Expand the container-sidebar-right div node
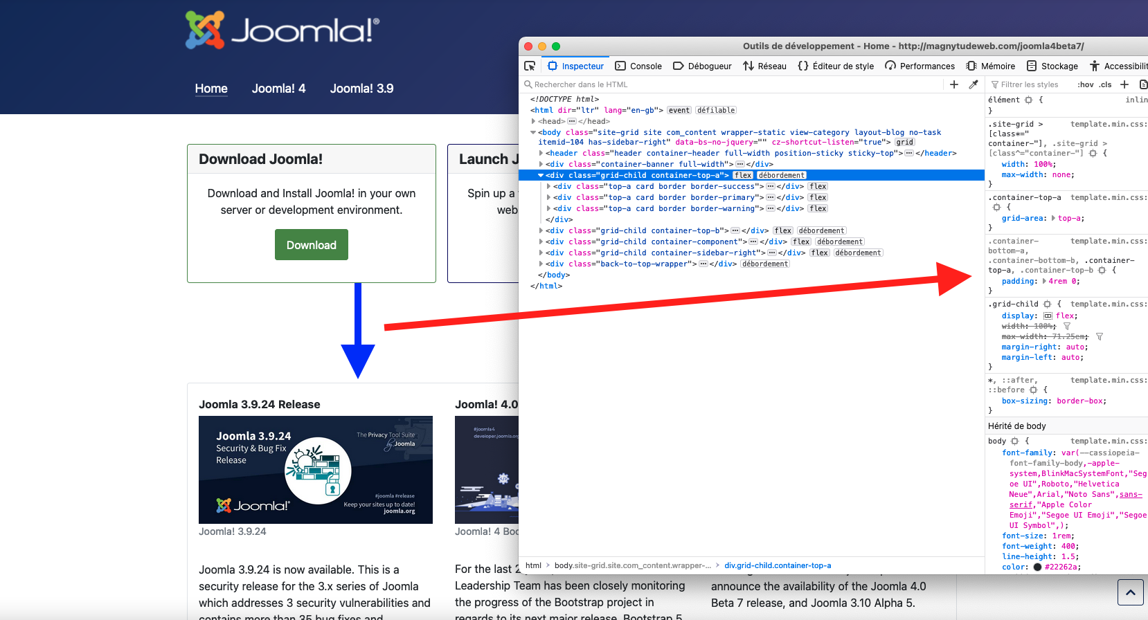 [541, 253]
